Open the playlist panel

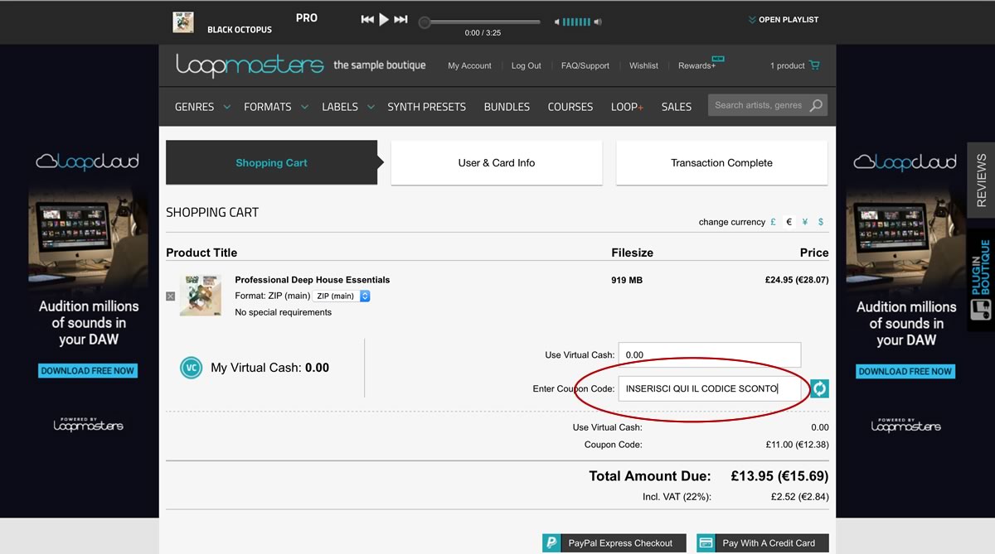coord(783,20)
